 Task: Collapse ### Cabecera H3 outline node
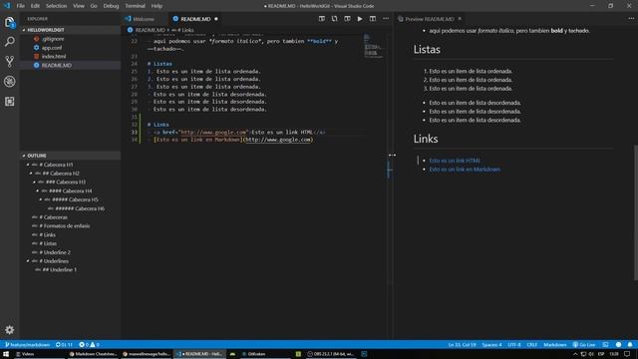(34, 182)
